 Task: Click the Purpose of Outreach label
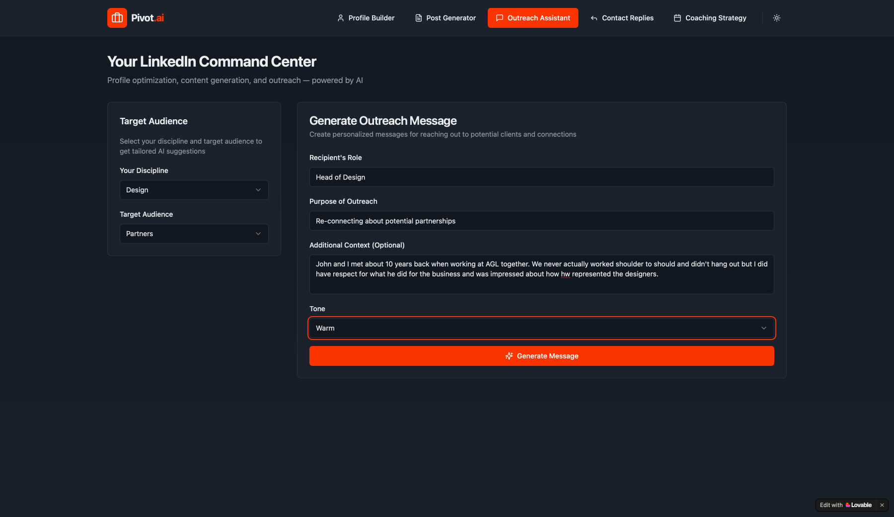pos(343,201)
